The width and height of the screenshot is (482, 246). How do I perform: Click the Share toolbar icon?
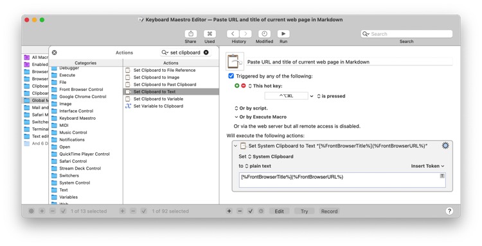point(191,34)
